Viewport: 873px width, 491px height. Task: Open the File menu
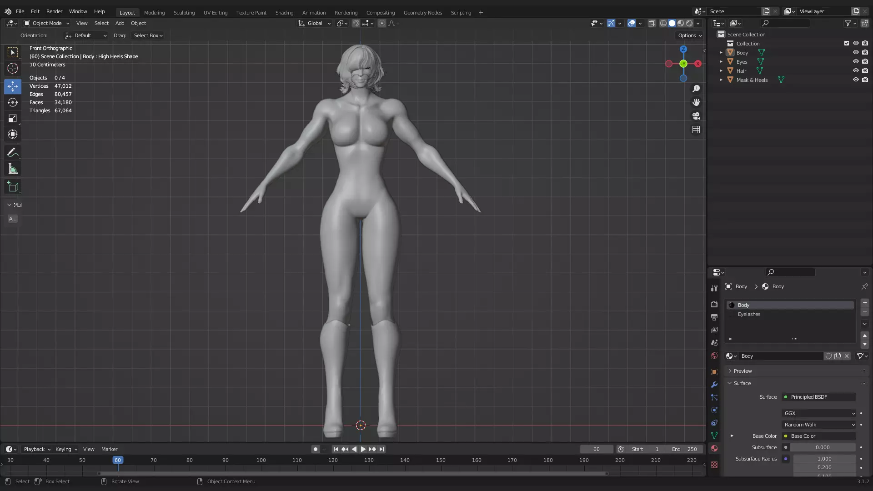click(20, 11)
